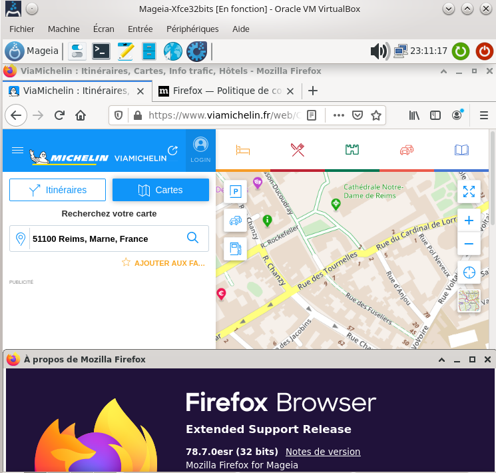Go back to the previous page in Firefox
This screenshot has height=473, width=496.
[16, 115]
